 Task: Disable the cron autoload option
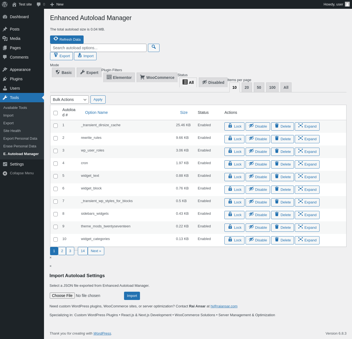point(258,164)
